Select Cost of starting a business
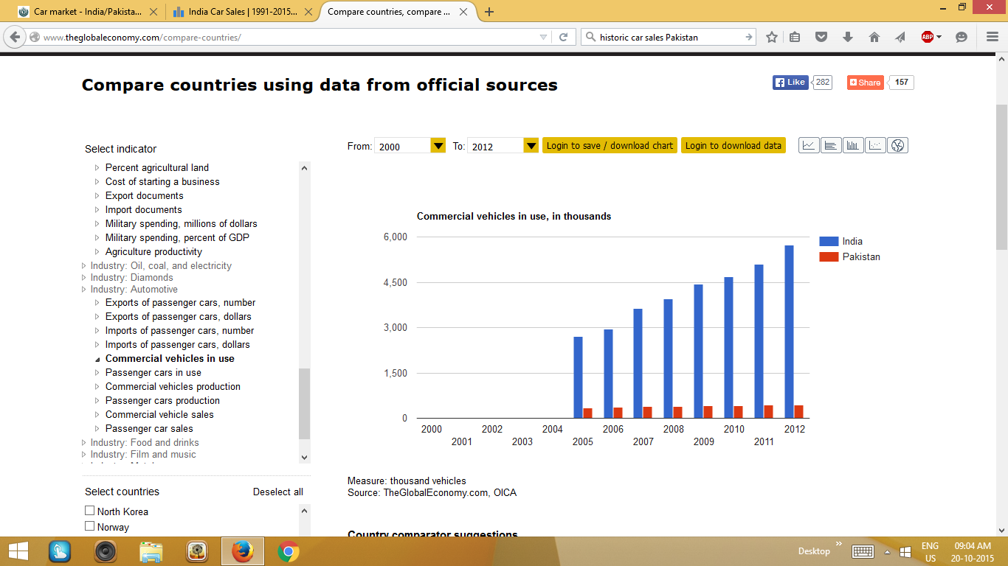 pyautogui.click(x=162, y=181)
